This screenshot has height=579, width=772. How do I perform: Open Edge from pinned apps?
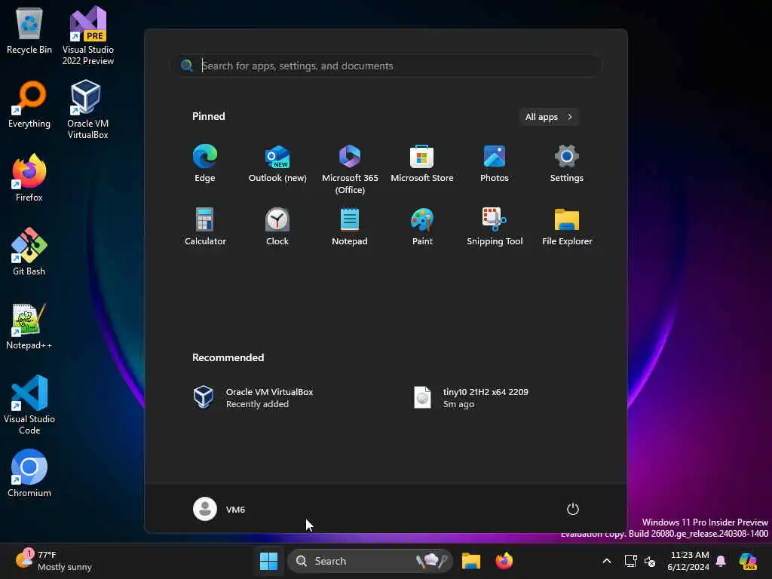pyautogui.click(x=205, y=164)
